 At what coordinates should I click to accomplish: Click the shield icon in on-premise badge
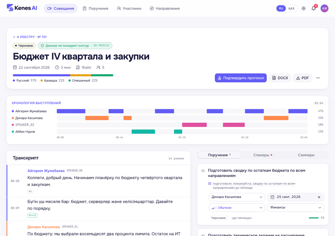(x=42, y=46)
